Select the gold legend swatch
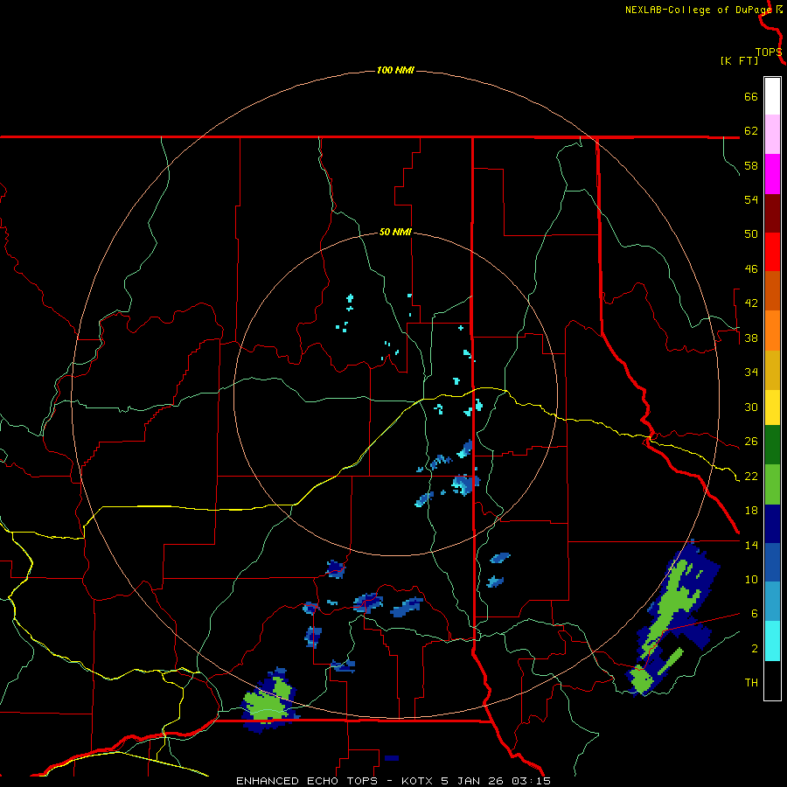The height and width of the screenshot is (787, 787). pos(772,371)
